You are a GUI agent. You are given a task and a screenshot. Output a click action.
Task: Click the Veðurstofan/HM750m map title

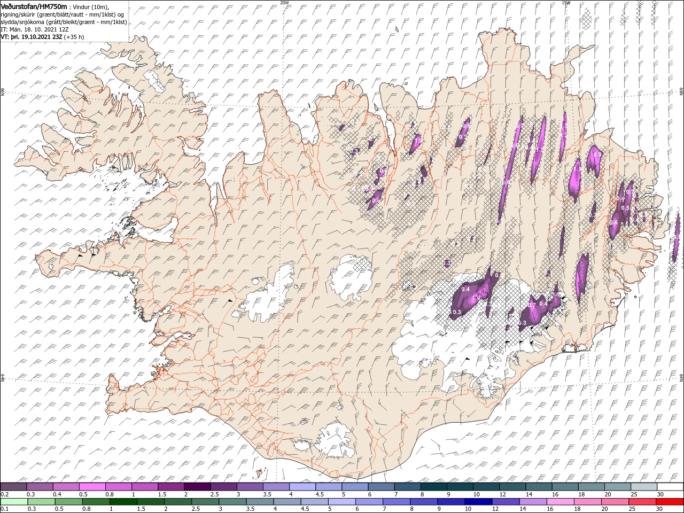(x=34, y=6)
